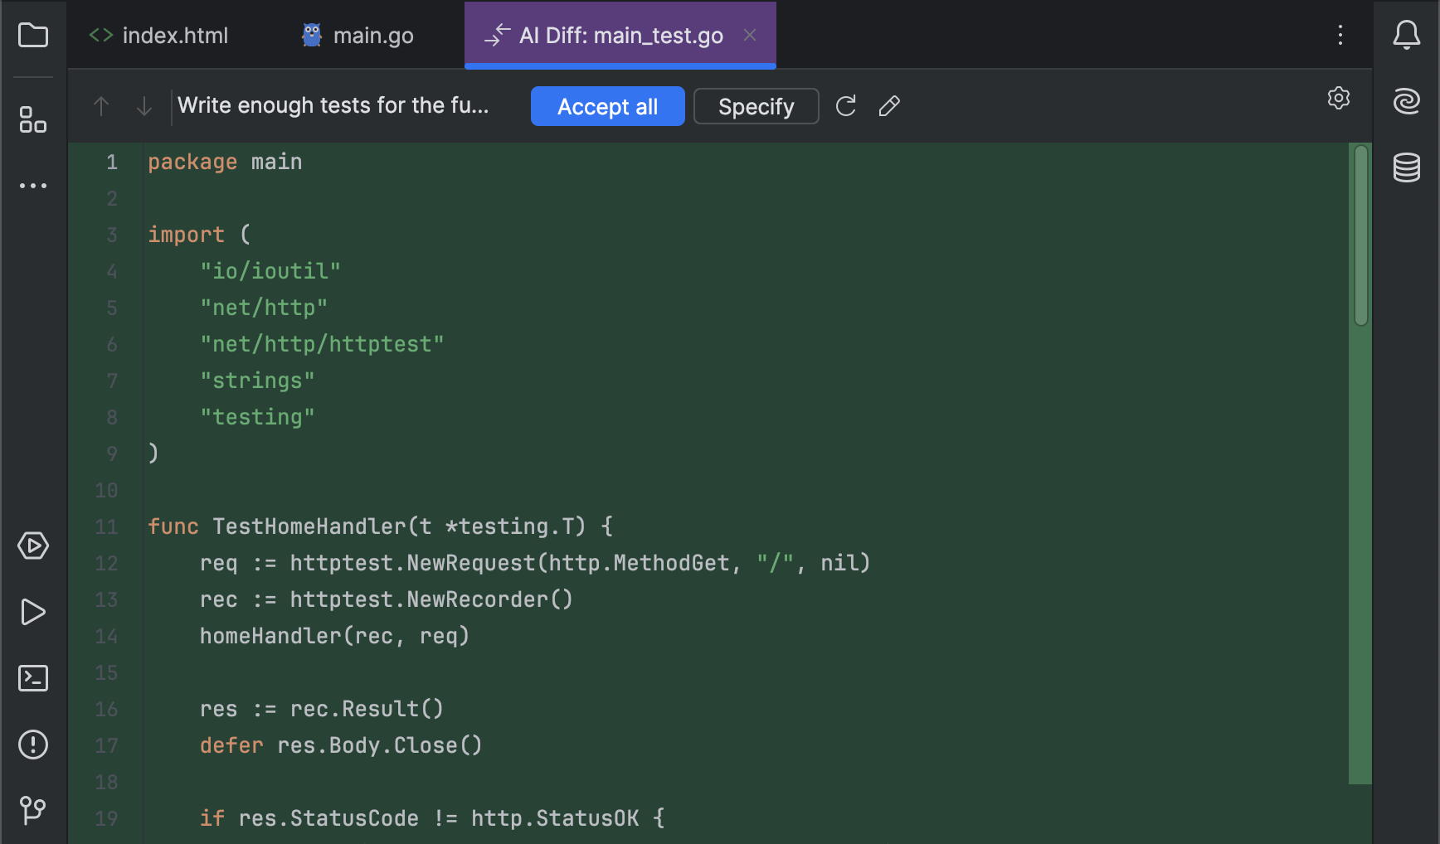This screenshot has width=1440, height=844.
Task: Toggle the Project tool window
Action: tap(32, 35)
